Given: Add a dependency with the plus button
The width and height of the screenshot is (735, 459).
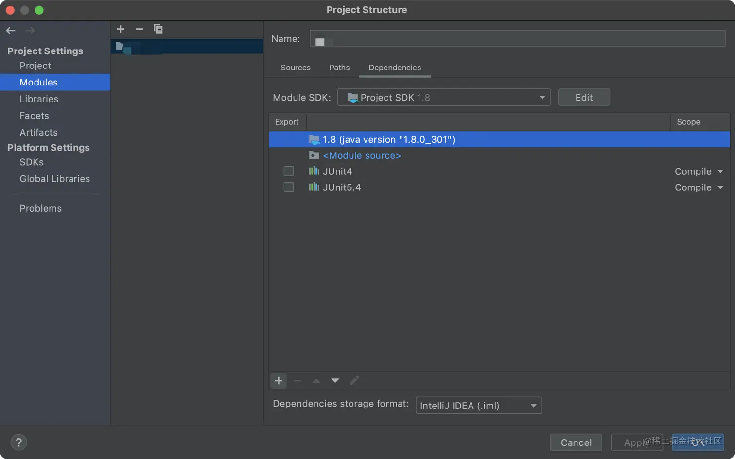Looking at the screenshot, I should tap(279, 381).
